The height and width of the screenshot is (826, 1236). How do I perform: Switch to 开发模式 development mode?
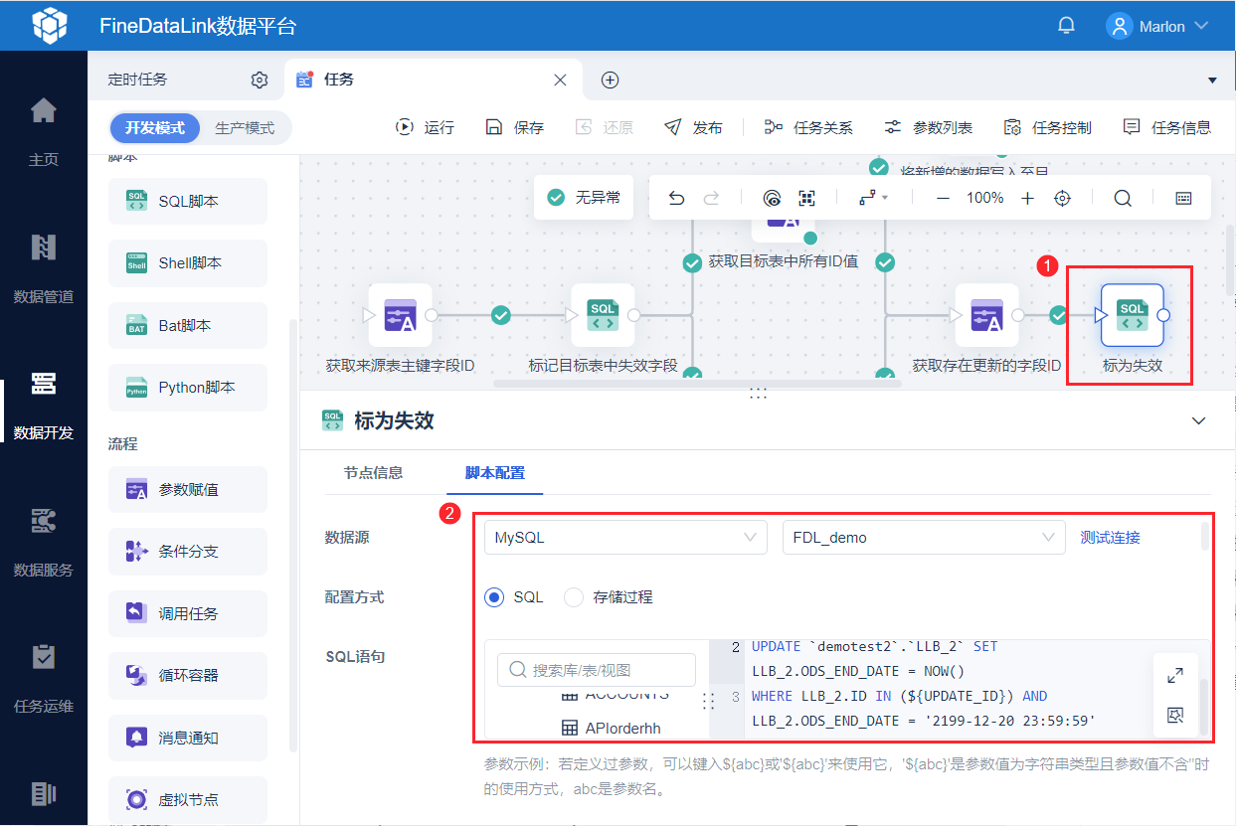pyautogui.click(x=155, y=128)
